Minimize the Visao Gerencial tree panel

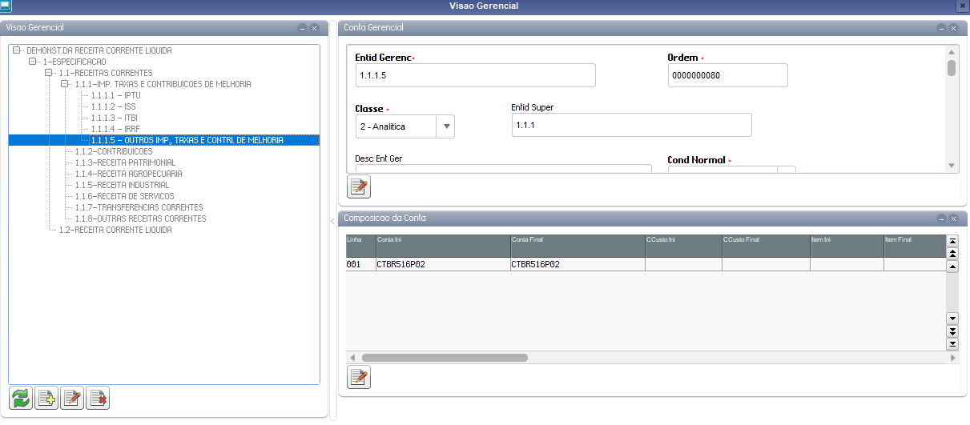(x=302, y=28)
